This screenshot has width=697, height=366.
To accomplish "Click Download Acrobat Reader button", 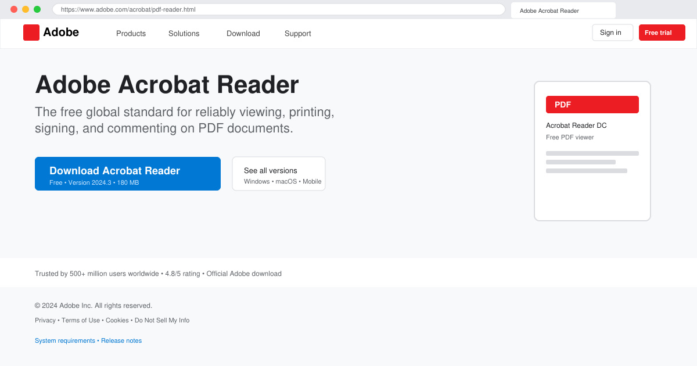I will 128,174.
